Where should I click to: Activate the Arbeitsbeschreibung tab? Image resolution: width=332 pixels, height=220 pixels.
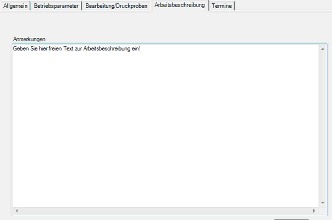coord(180,5)
